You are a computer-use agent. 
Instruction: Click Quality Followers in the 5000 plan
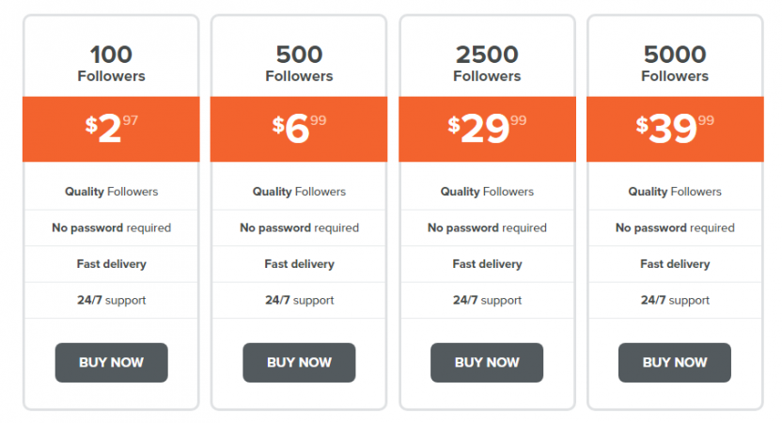tap(675, 192)
